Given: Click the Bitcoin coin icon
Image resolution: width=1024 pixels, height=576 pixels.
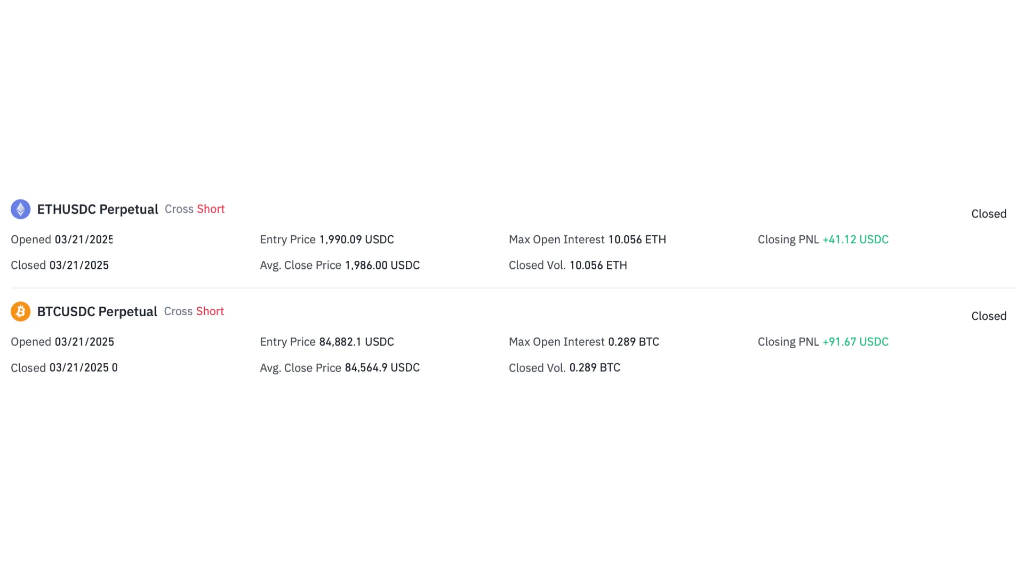Looking at the screenshot, I should click(x=20, y=311).
